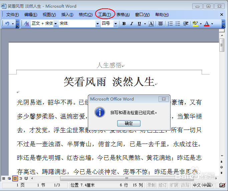This screenshot has height=191, width=228.
Task: Expand the highlight color dropdown arrow
Action: (x=201, y=24)
